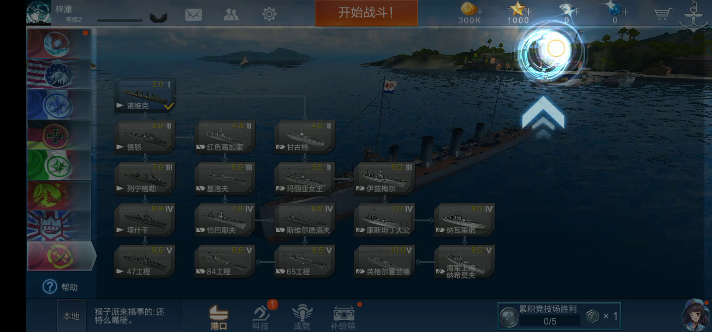
Task: Open the 成就 achievements tab
Action: point(302,317)
